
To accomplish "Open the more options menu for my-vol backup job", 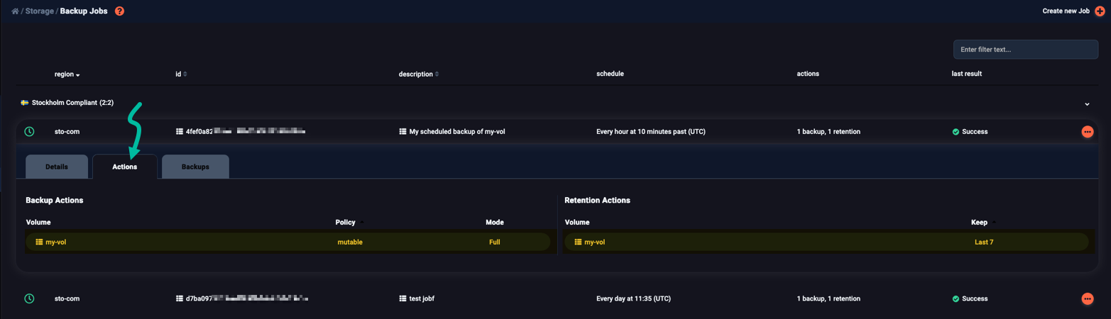I will tap(1087, 132).
